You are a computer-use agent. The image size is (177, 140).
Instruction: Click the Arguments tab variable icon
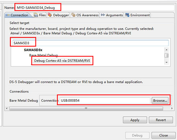(x=103, y=15)
